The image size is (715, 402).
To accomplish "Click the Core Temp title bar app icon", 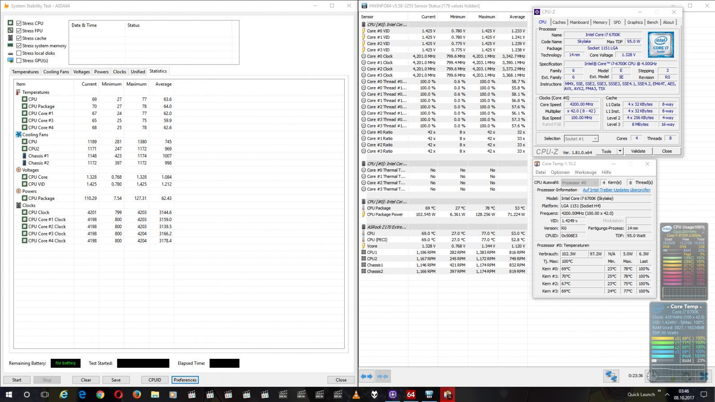I will tap(537, 164).
